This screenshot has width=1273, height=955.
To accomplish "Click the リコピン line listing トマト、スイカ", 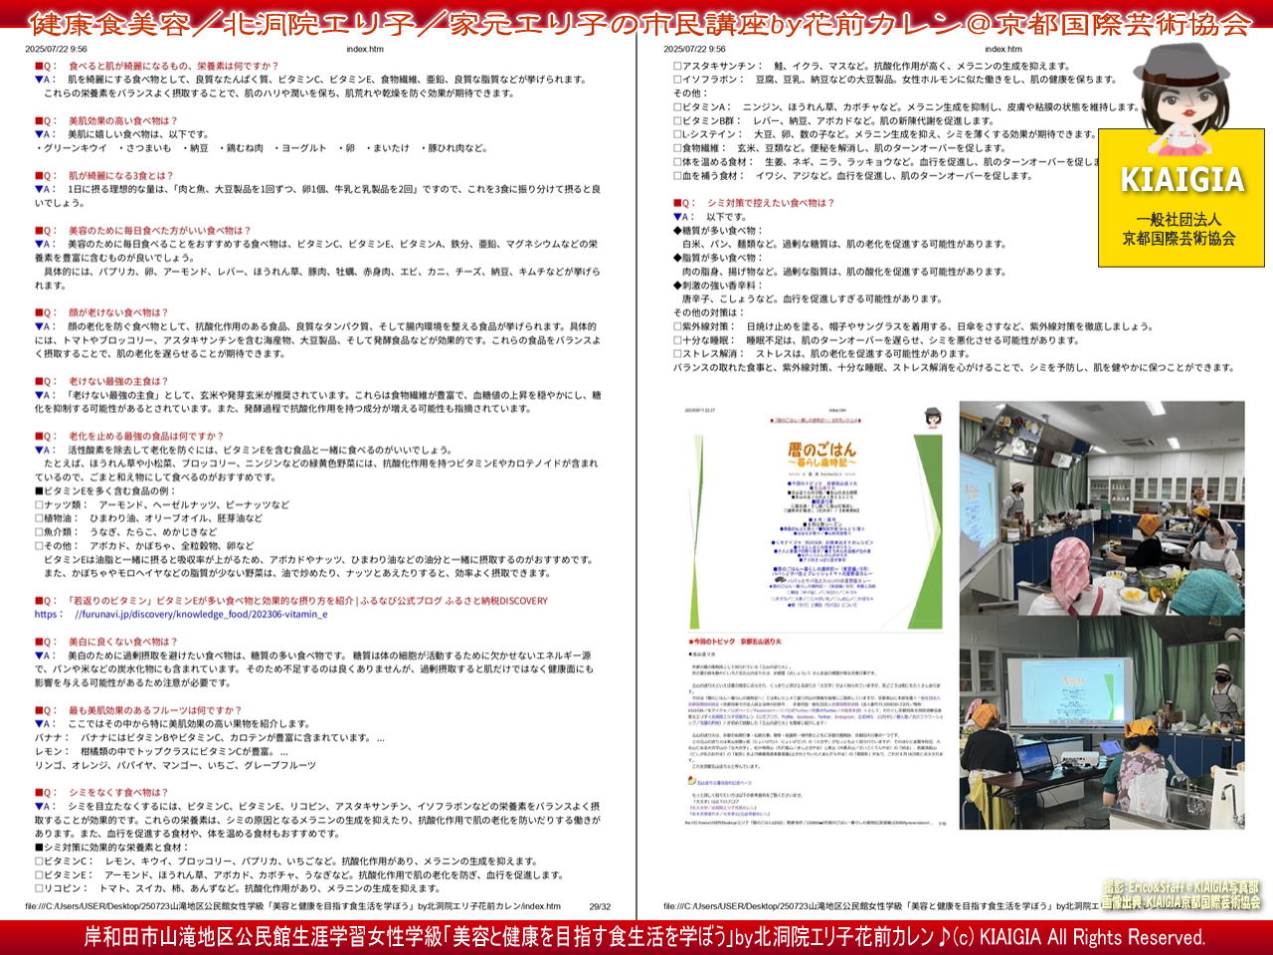I will click(238, 889).
